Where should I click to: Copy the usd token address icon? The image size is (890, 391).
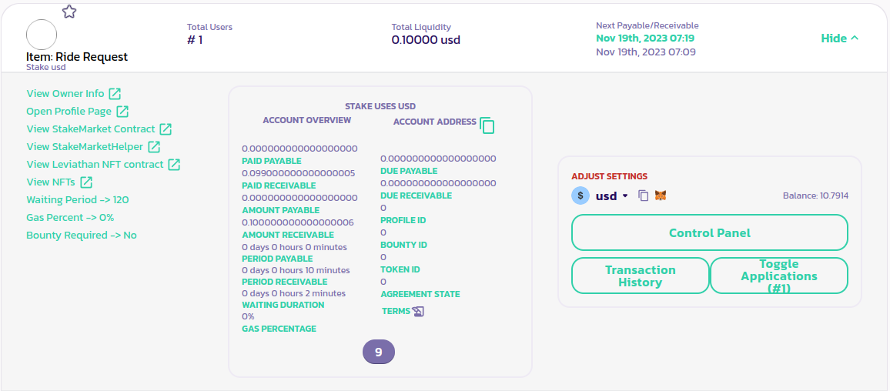(x=644, y=196)
